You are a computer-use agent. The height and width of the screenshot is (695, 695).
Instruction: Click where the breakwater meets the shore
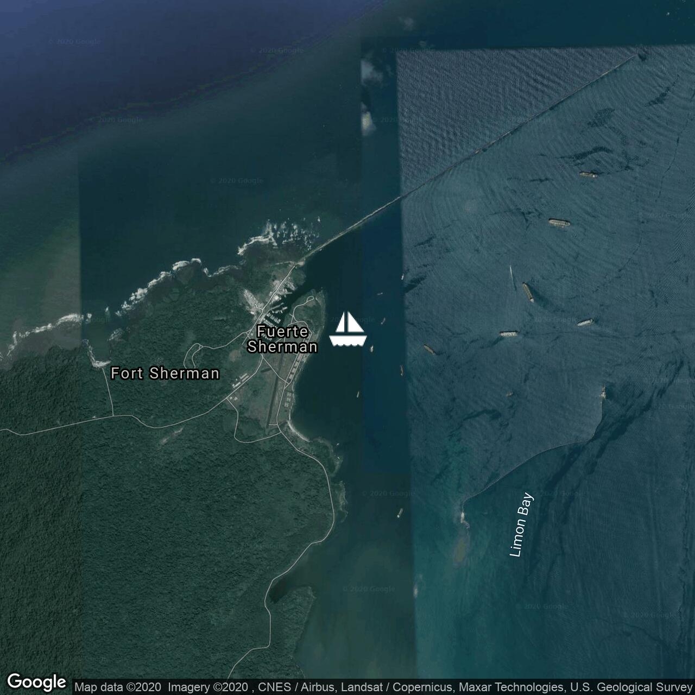pyautogui.click(x=296, y=263)
